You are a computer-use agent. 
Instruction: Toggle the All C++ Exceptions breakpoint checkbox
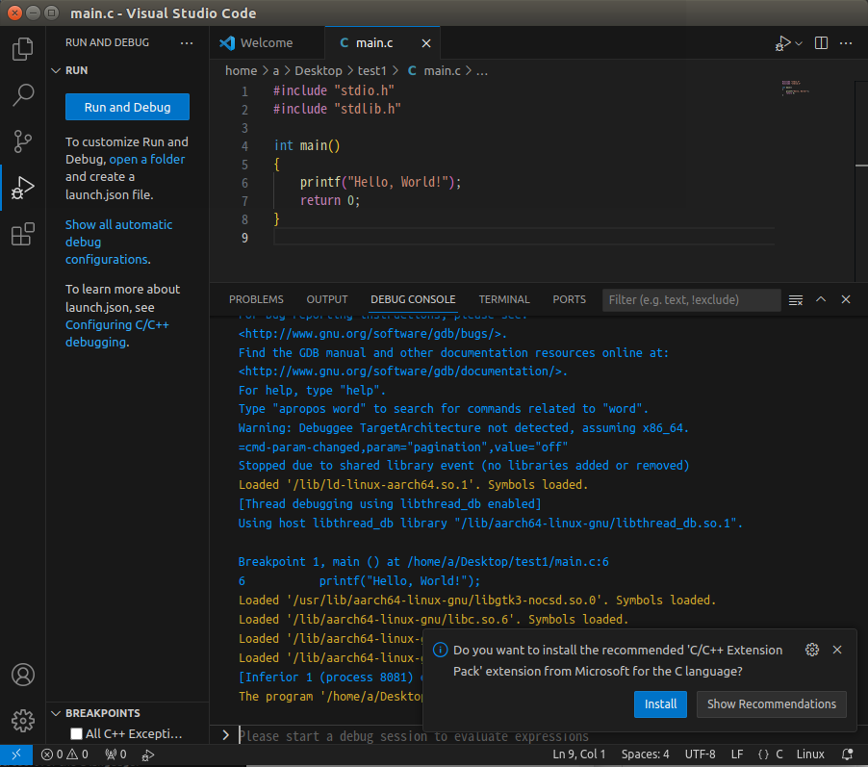pos(76,733)
